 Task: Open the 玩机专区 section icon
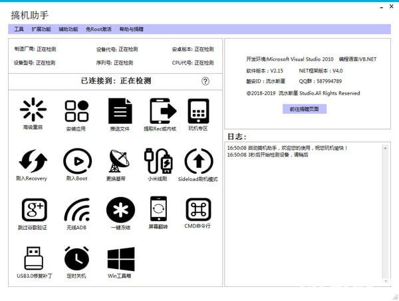click(x=198, y=111)
